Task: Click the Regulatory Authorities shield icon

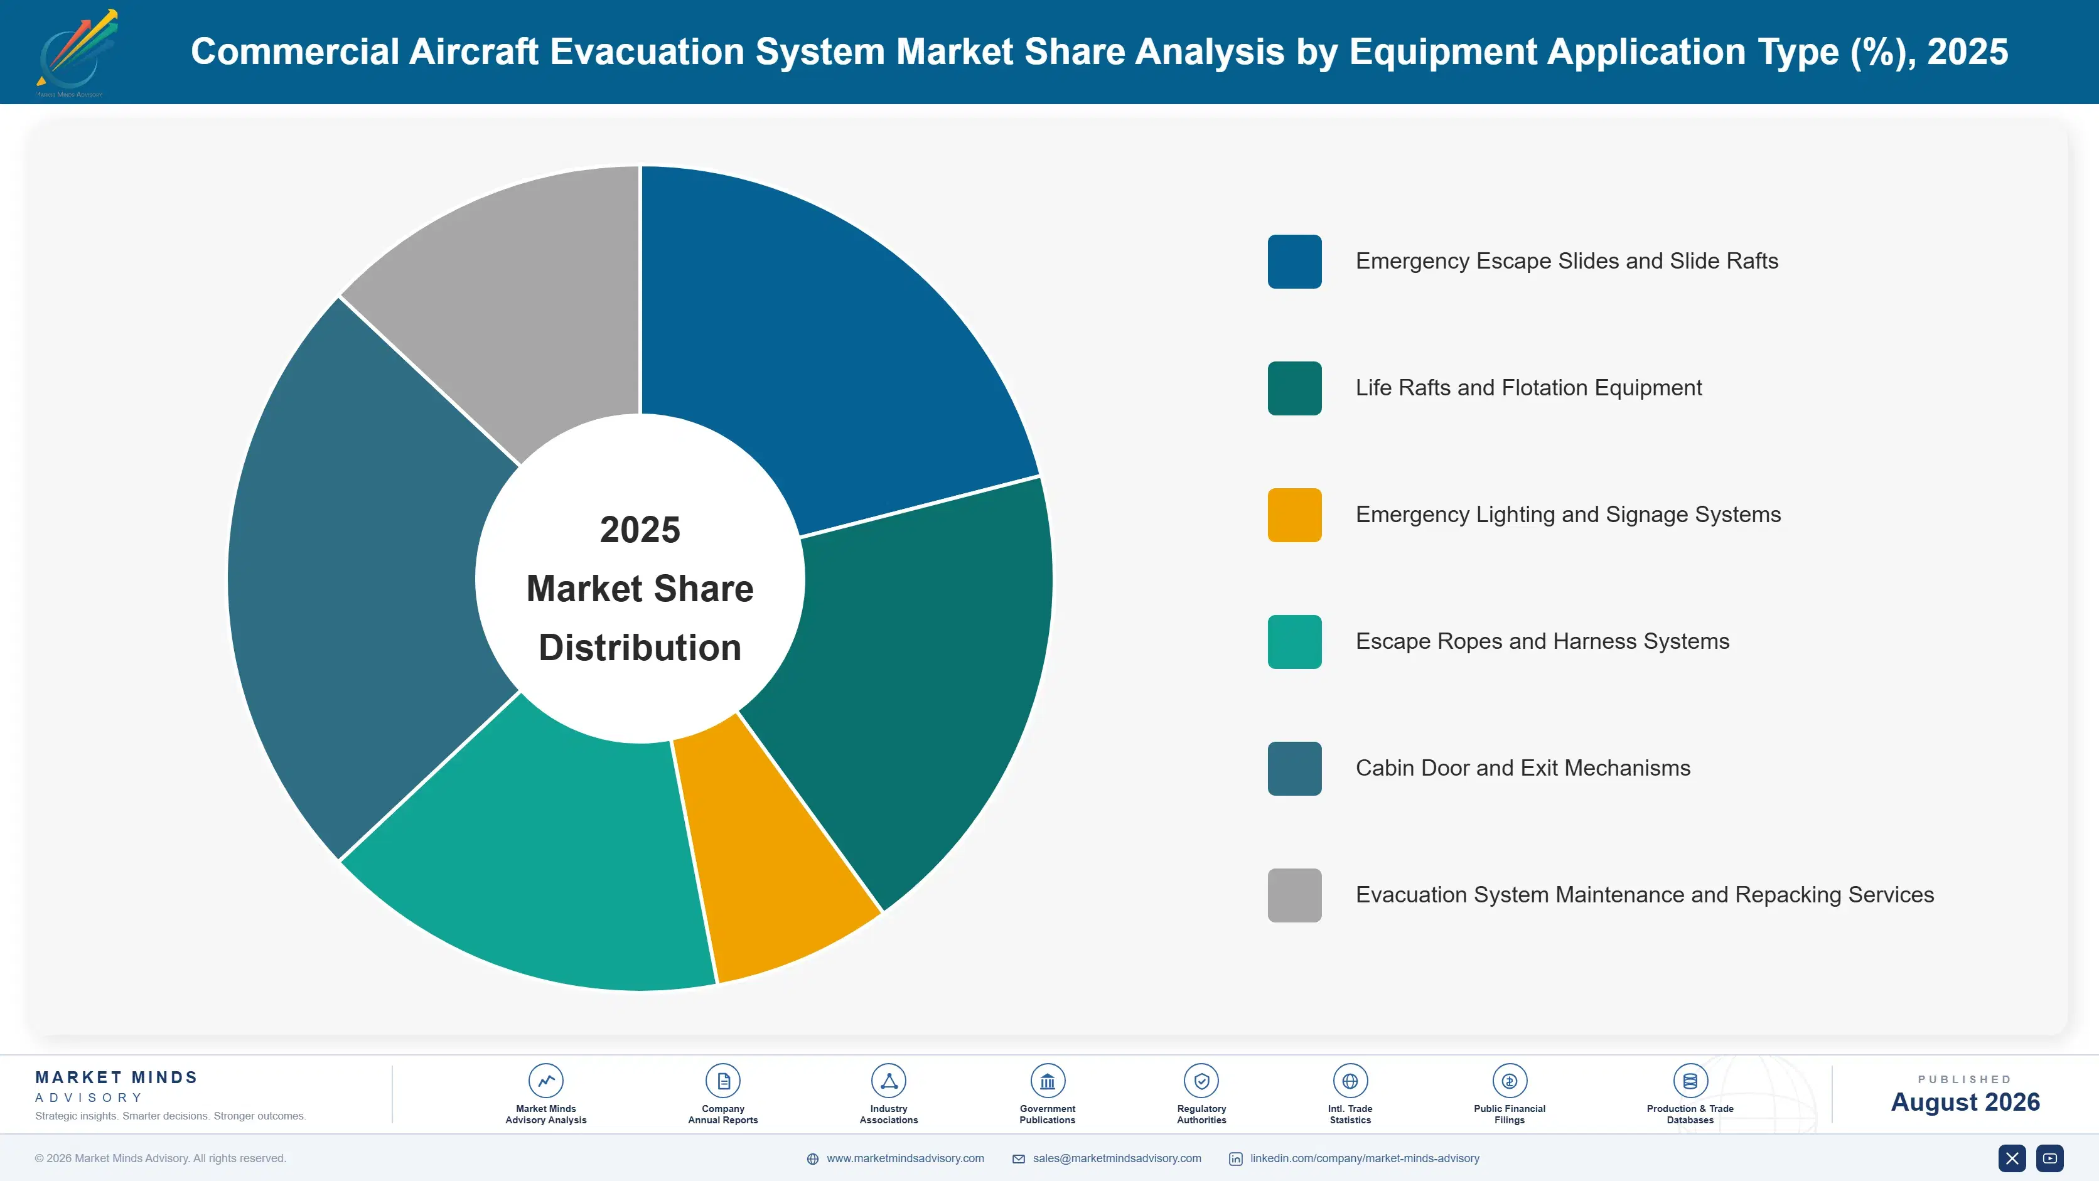Action: coord(1201,1081)
